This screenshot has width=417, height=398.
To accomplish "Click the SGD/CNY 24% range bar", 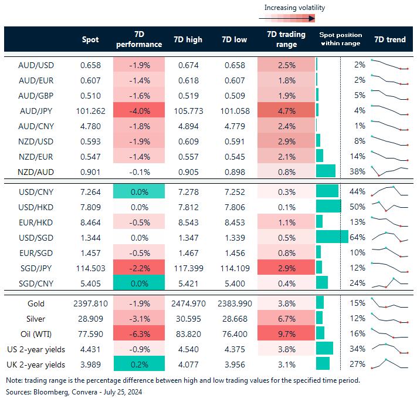I will pos(322,282).
